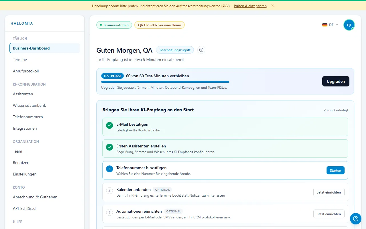Click OPTIONAL tag next to Automationen einrichten
This screenshot has width=366, height=229.
click(x=174, y=211)
